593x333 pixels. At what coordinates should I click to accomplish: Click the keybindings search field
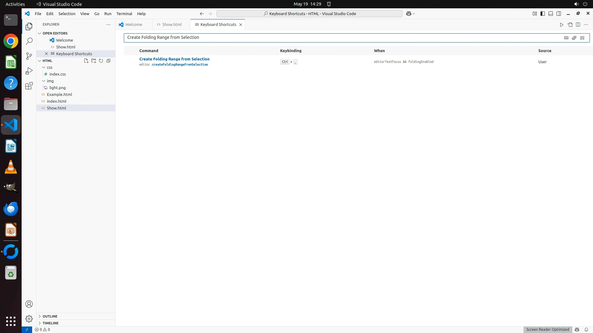coord(340,38)
